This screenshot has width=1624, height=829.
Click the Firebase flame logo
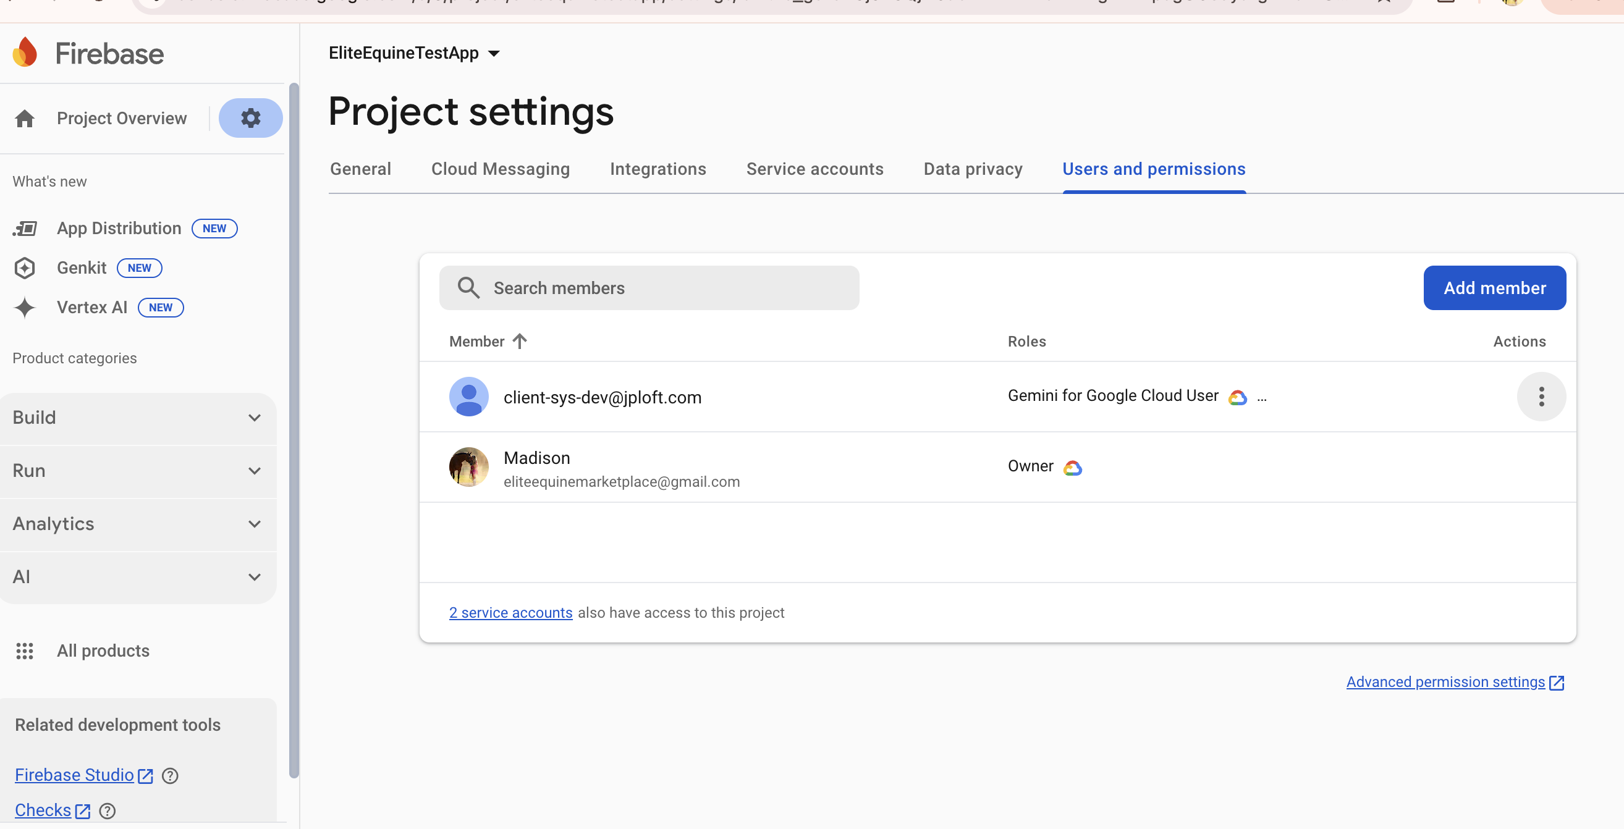25,53
